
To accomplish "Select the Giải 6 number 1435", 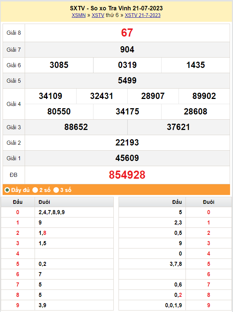I will click(195, 65).
